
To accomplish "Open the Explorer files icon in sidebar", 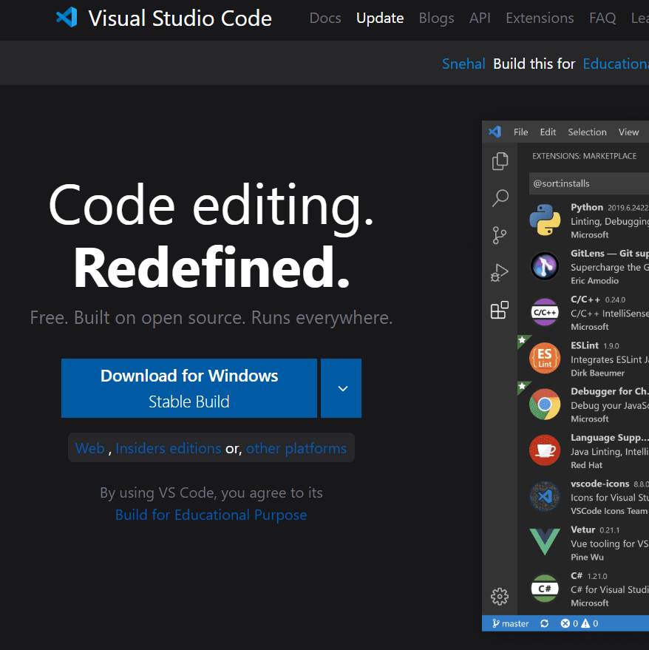I will coord(500,160).
